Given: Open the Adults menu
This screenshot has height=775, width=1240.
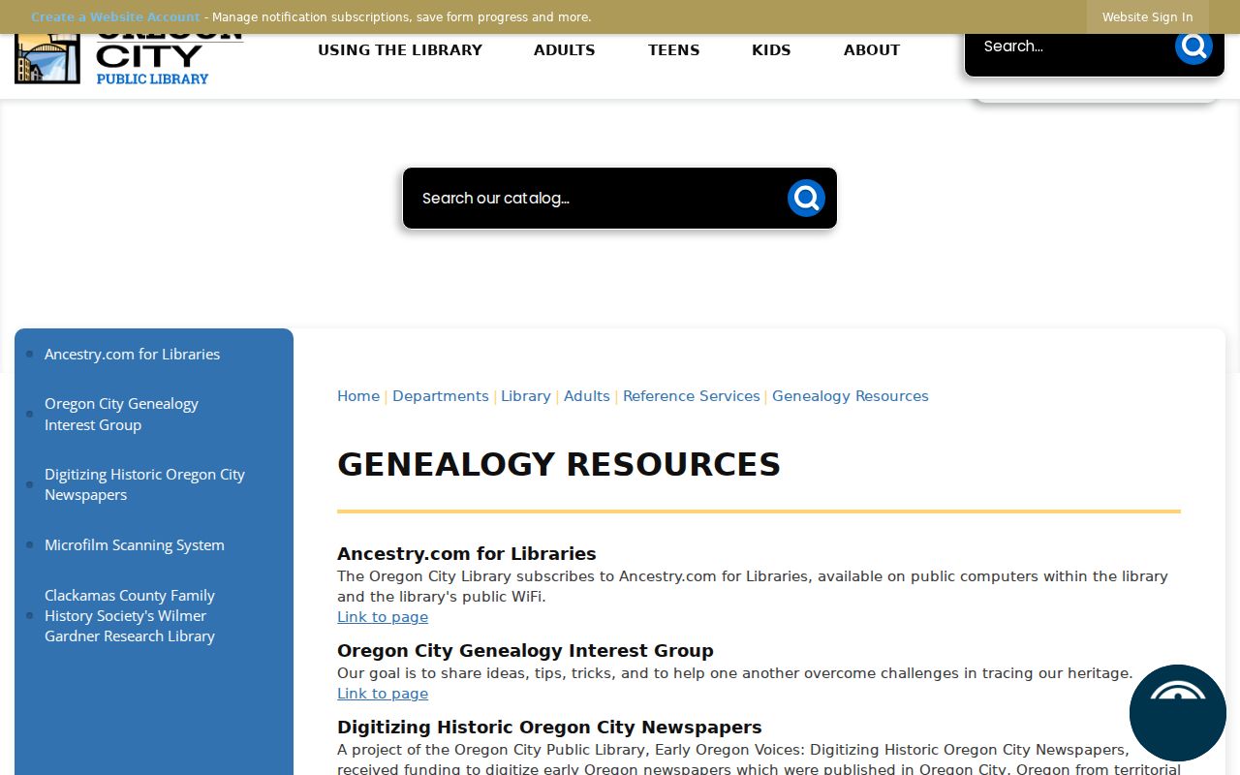Looking at the screenshot, I should (x=565, y=50).
